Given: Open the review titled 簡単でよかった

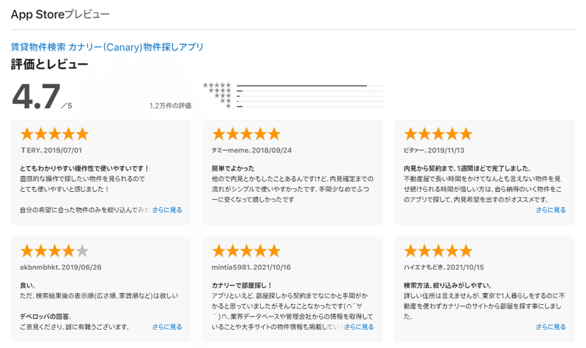Looking at the screenshot, I should pos(233,169).
